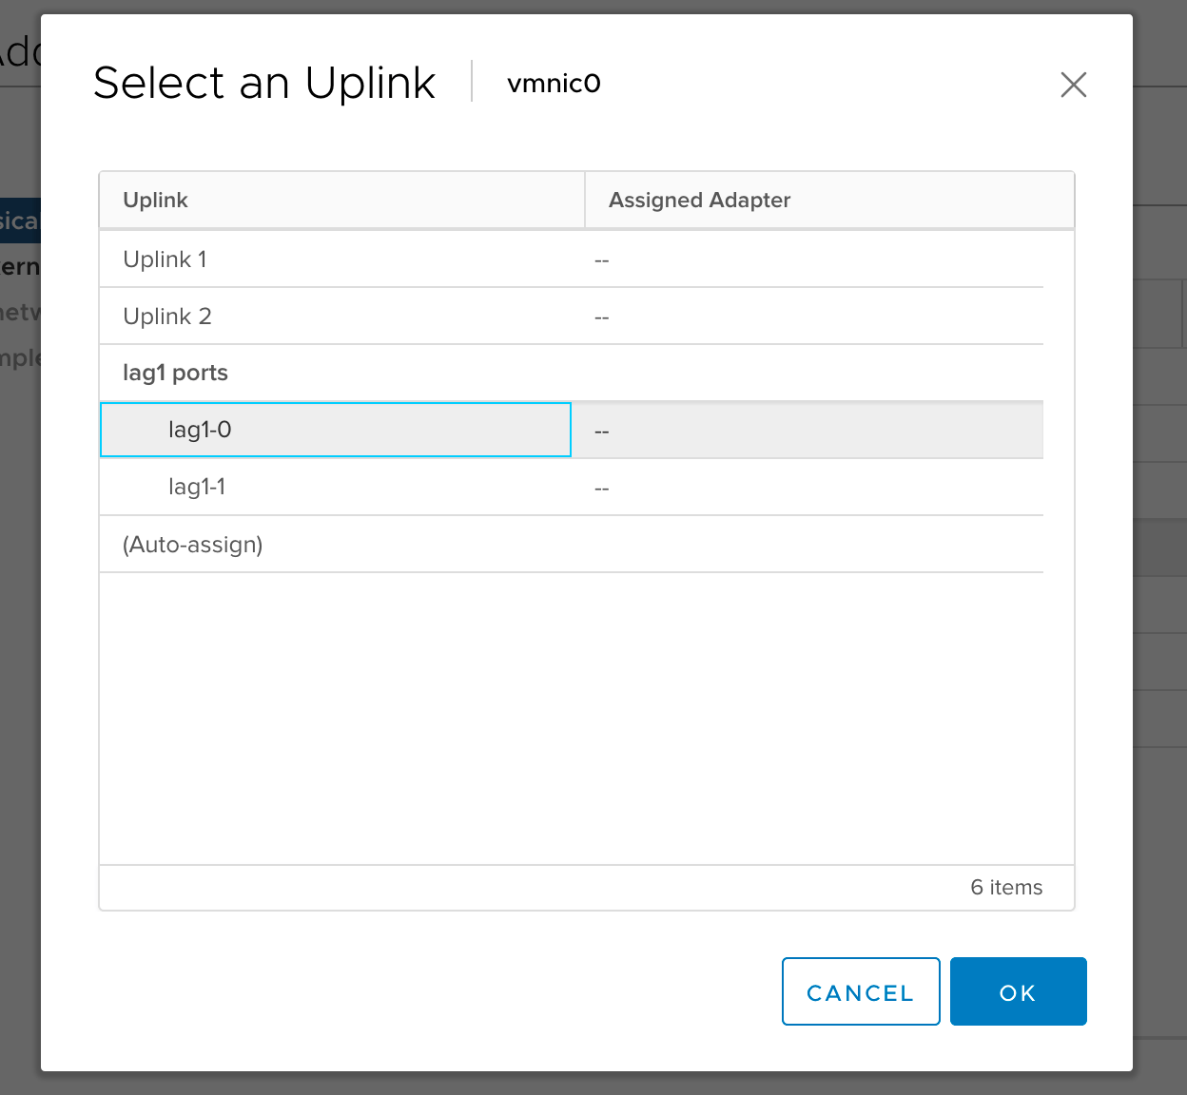Click the Select an Uplink title

pyautogui.click(x=264, y=83)
